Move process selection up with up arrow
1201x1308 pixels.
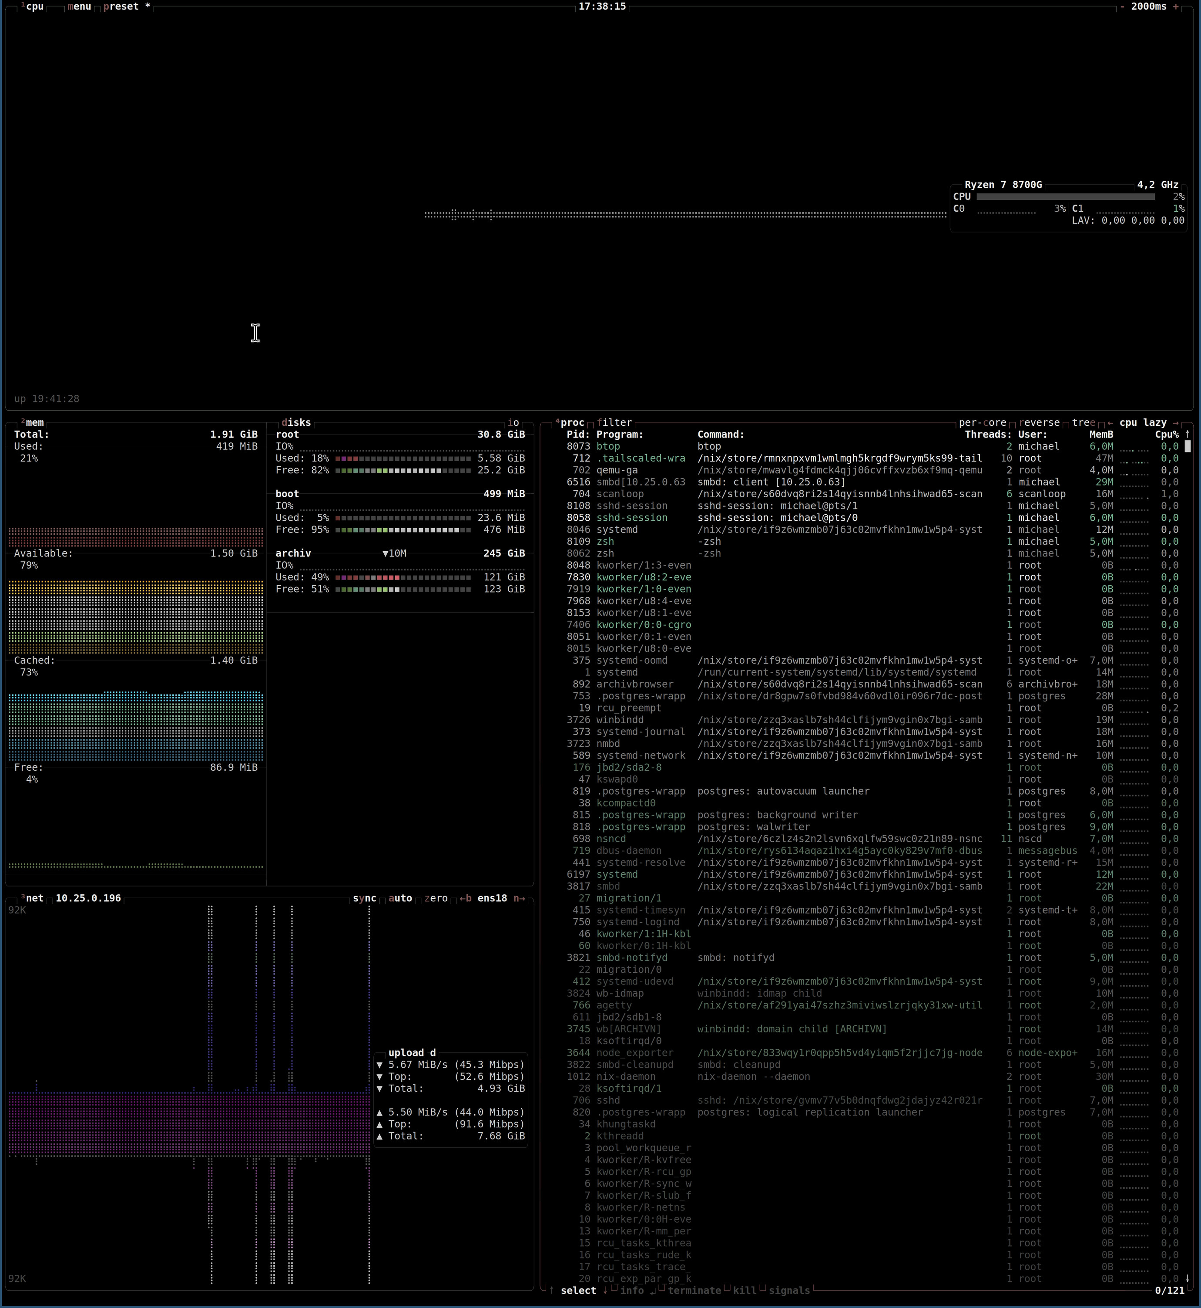(x=552, y=1291)
